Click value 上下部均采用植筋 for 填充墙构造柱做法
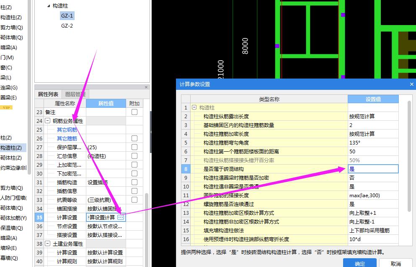The height and width of the screenshot is (267, 416). coord(369,230)
